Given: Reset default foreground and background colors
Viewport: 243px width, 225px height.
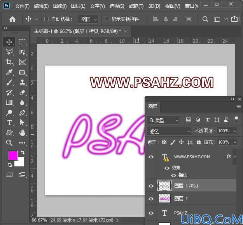Looking at the screenshot, I should pyautogui.click(x=10, y=165).
